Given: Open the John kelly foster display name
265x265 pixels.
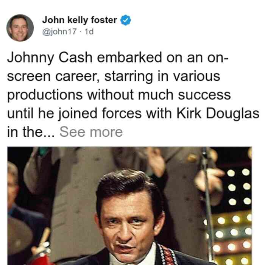Looking at the screenshot, I should point(79,20).
